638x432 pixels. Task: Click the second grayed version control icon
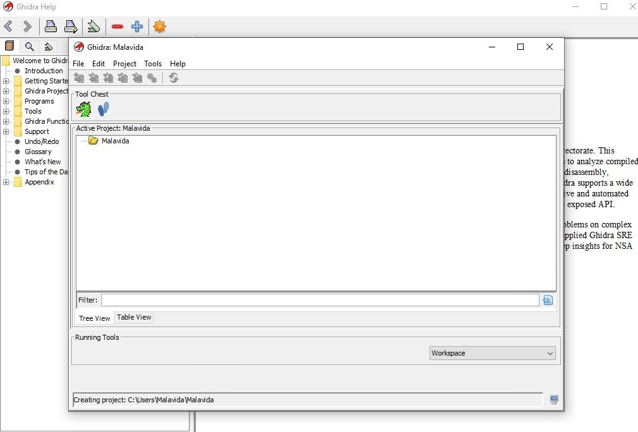tap(93, 78)
